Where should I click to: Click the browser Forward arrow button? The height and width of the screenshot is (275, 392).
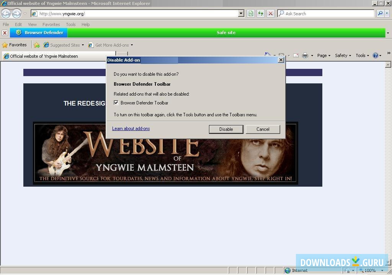[x=16, y=13]
